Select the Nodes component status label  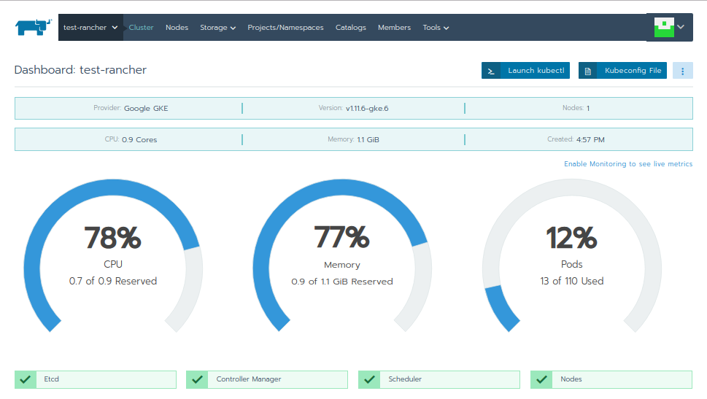click(x=571, y=379)
